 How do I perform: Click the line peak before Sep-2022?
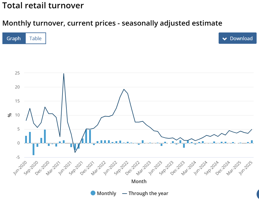pyautogui.click(x=124, y=89)
